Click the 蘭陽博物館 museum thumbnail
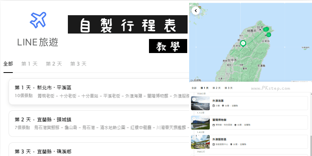 200,122
